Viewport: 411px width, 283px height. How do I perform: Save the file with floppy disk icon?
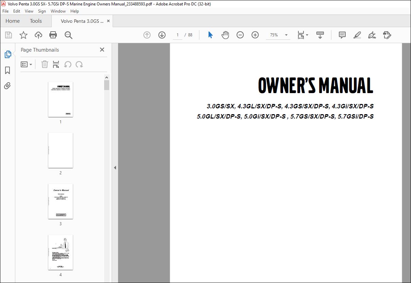coord(9,35)
